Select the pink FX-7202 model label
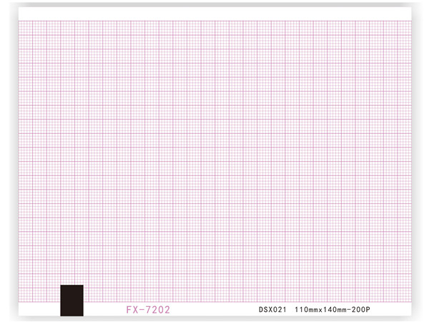Screen dimensions: 429x322 point(148,310)
